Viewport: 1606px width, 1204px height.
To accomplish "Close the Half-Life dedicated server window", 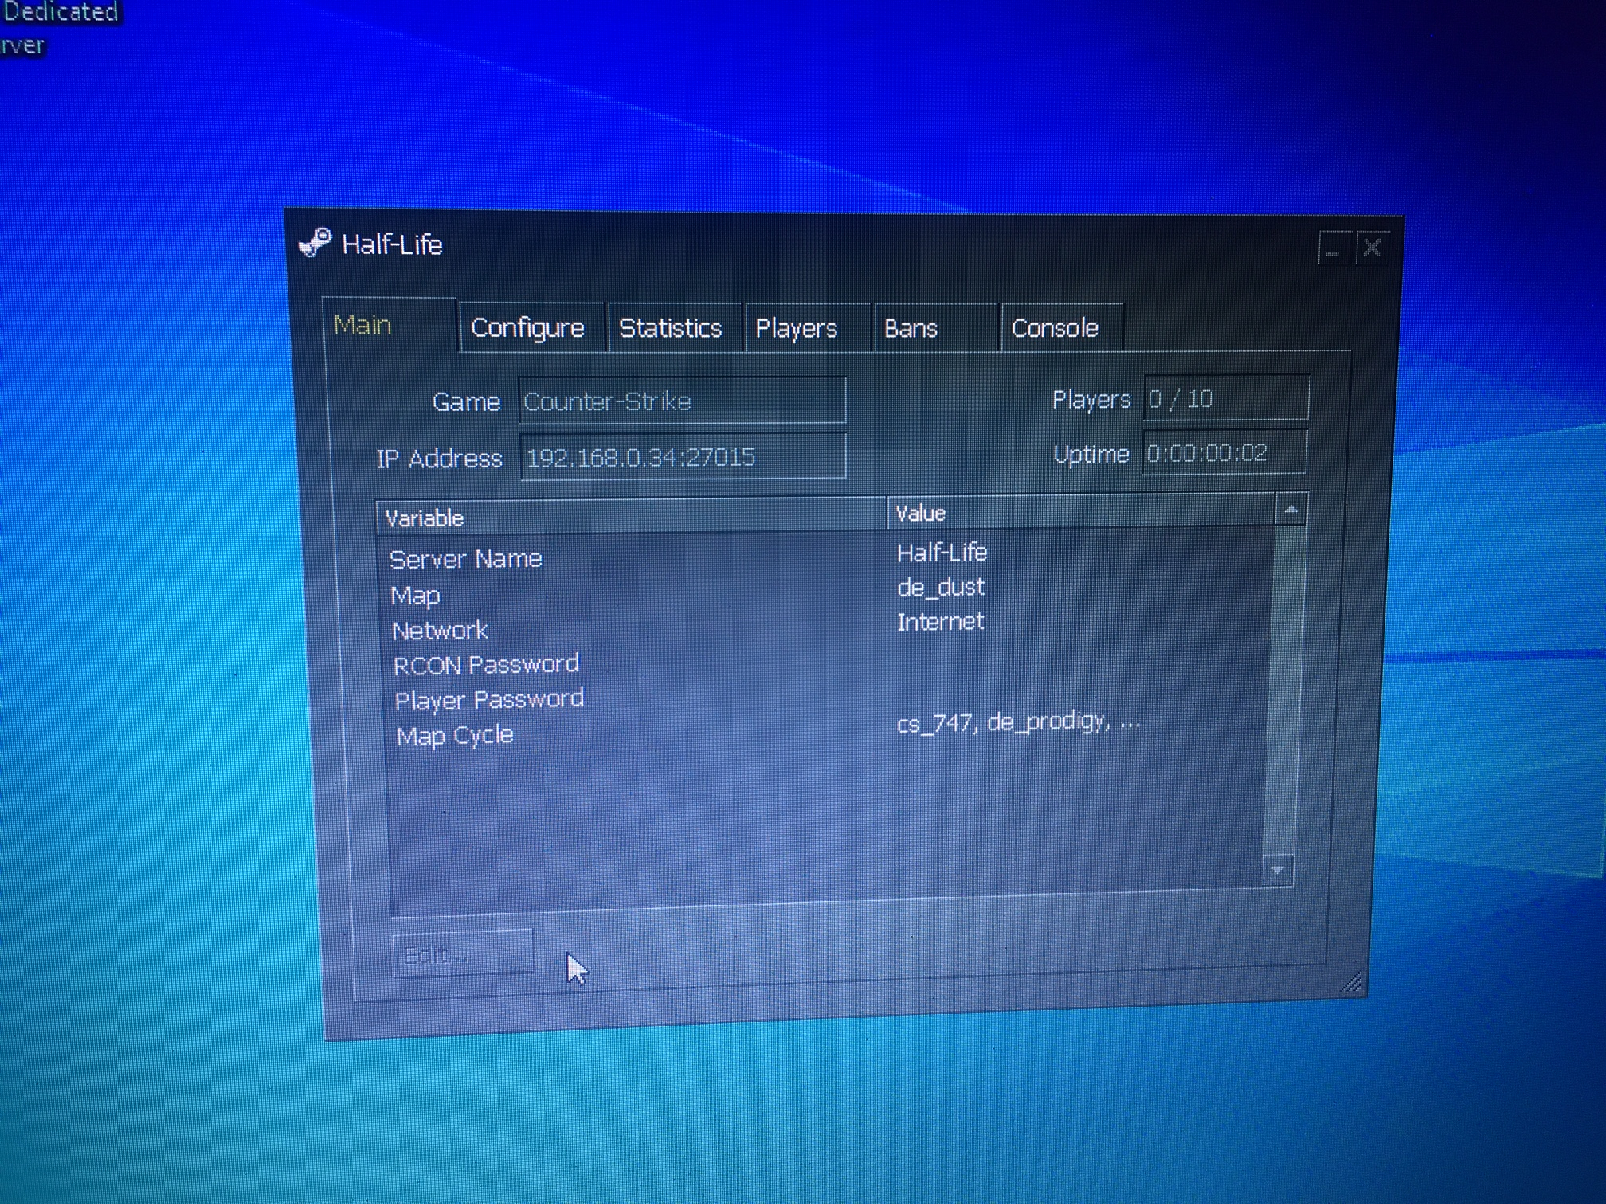I will (1372, 248).
